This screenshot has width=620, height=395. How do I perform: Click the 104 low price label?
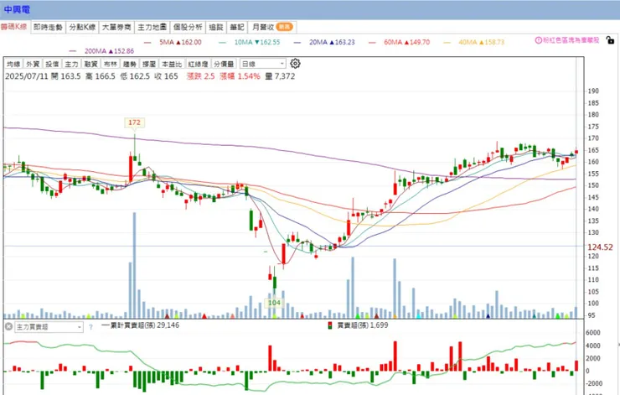click(275, 303)
